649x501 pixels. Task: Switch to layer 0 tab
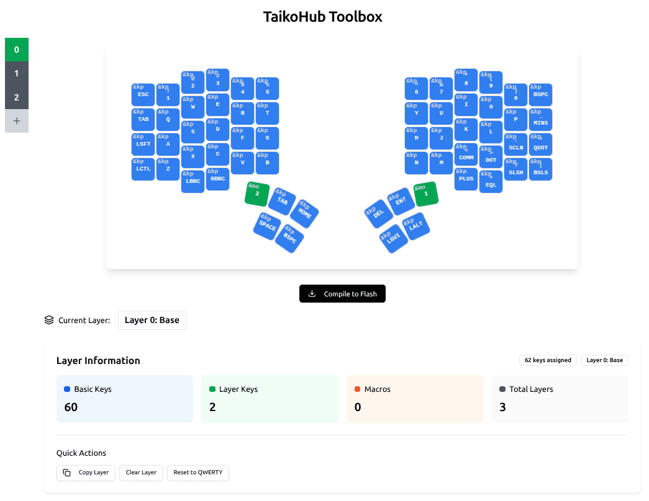point(17,50)
